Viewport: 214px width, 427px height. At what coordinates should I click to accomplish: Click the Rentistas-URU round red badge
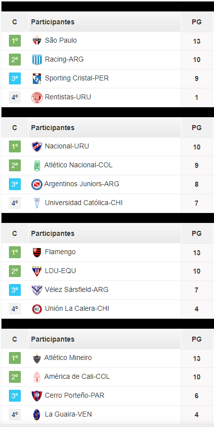pos(37,97)
